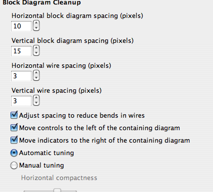Uncheck Adjust spacing to reduce bends in wires

(14, 115)
